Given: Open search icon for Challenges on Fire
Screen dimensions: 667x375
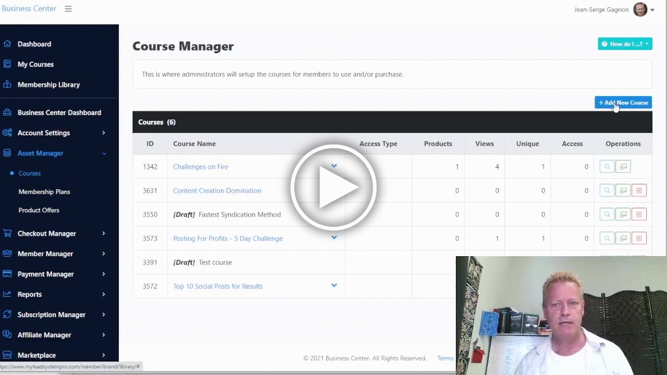Looking at the screenshot, I should click(x=607, y=167).
